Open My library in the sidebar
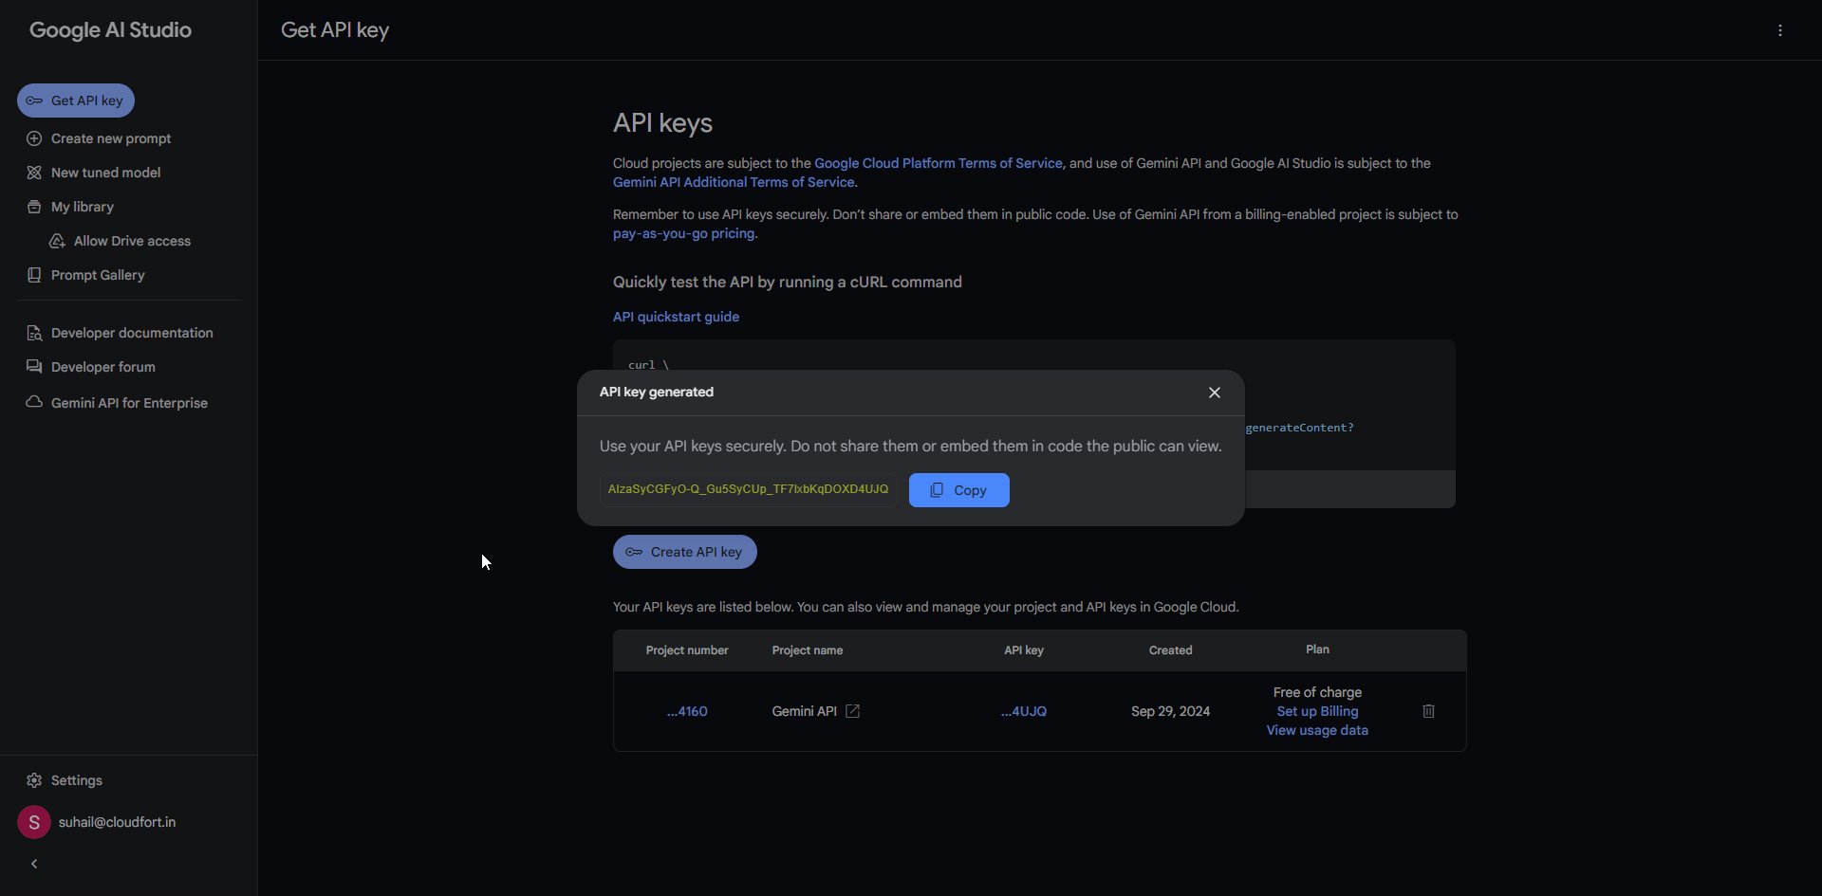Image resolution: width=1822 pixels, height=896 pixels. (34, 207)
